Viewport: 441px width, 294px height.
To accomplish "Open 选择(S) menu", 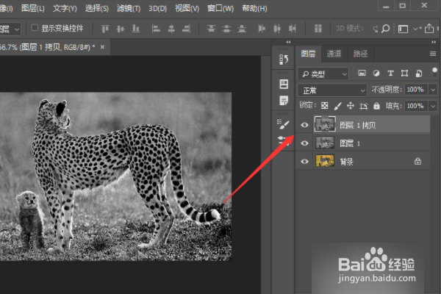I will click(x=97, y=8).
